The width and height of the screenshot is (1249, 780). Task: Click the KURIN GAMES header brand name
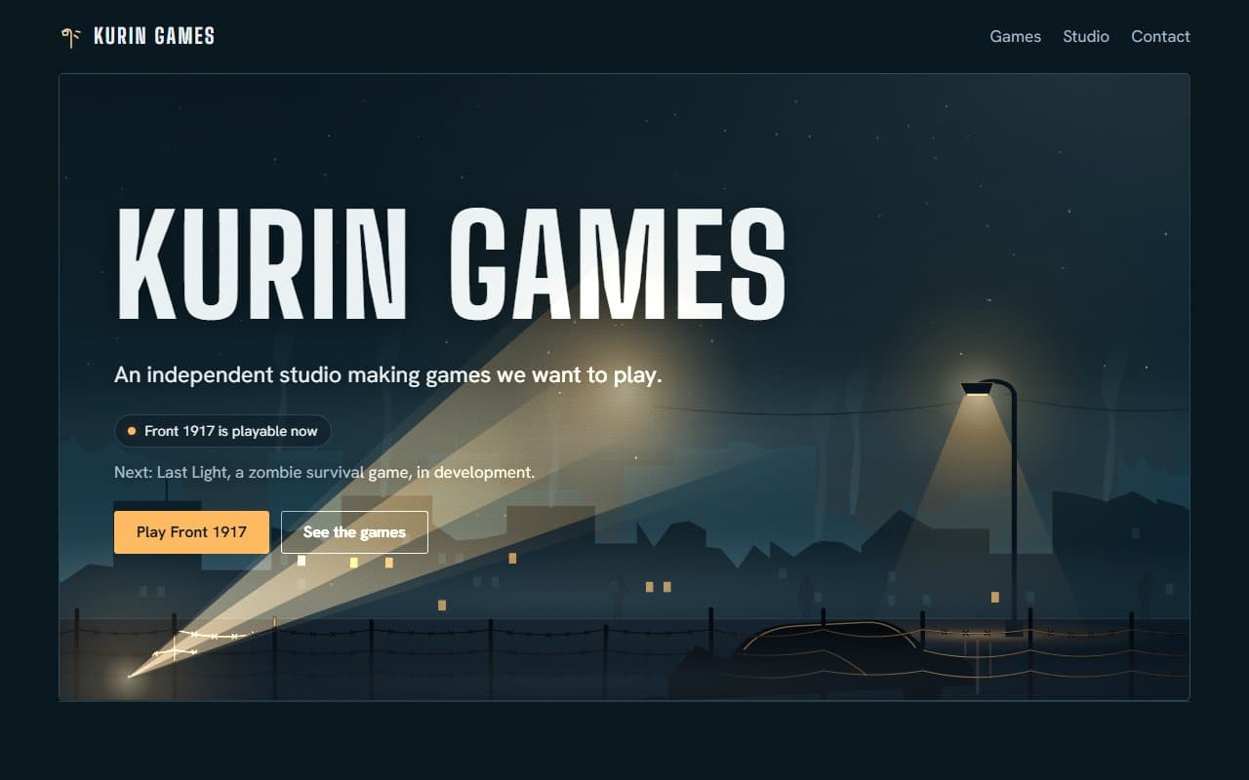pyautogui.click(x=154, y=37)
